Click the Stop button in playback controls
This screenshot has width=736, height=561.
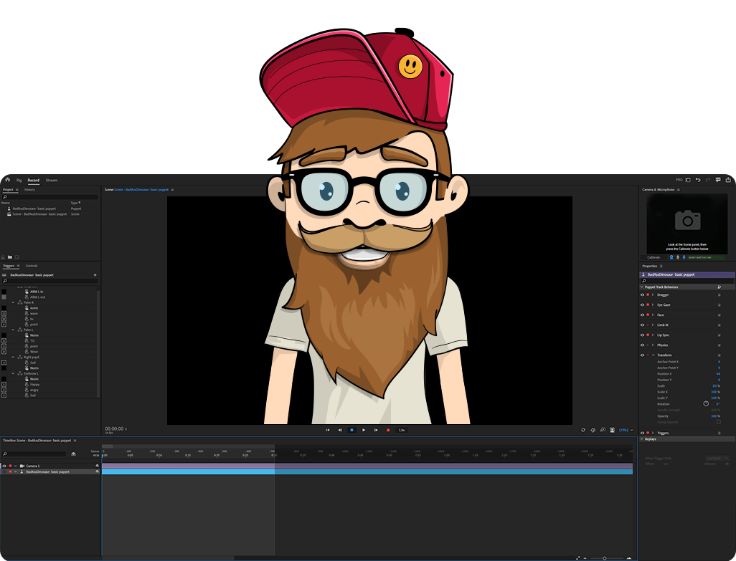coord(352,430)
